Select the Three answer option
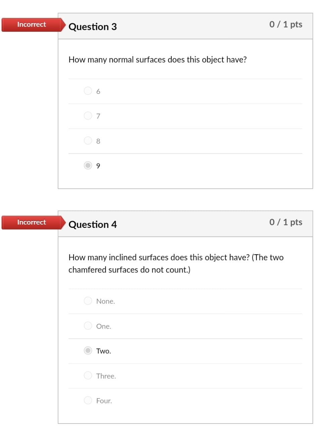The height and width of the screenshot is (429, 326). [x=88, y=375]
